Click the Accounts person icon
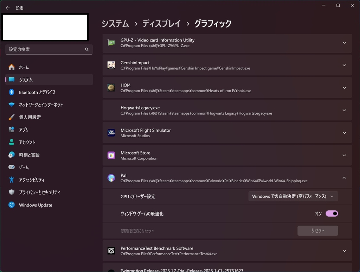This screenshot has height=272, width=360. click(x=12, y=142)
